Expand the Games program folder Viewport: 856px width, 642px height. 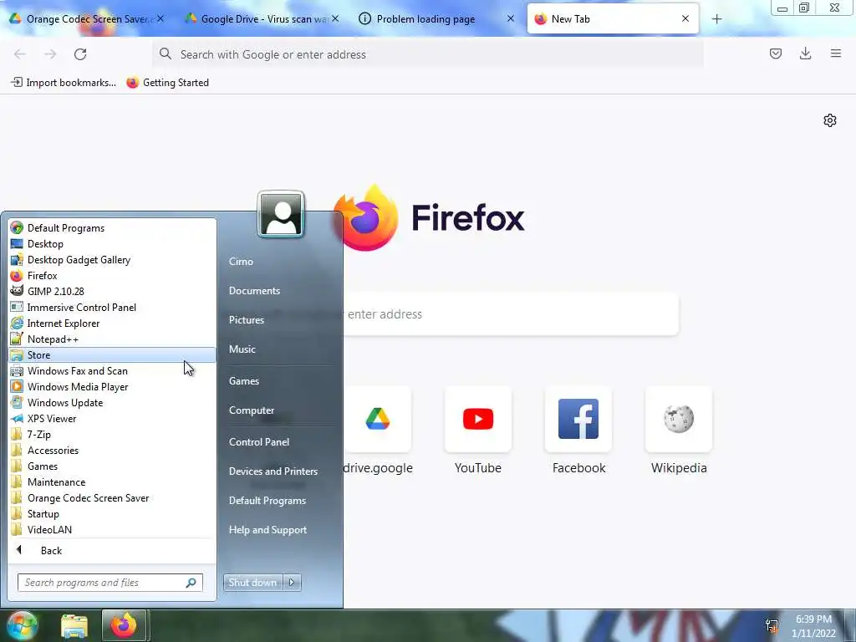coord(112,466)
